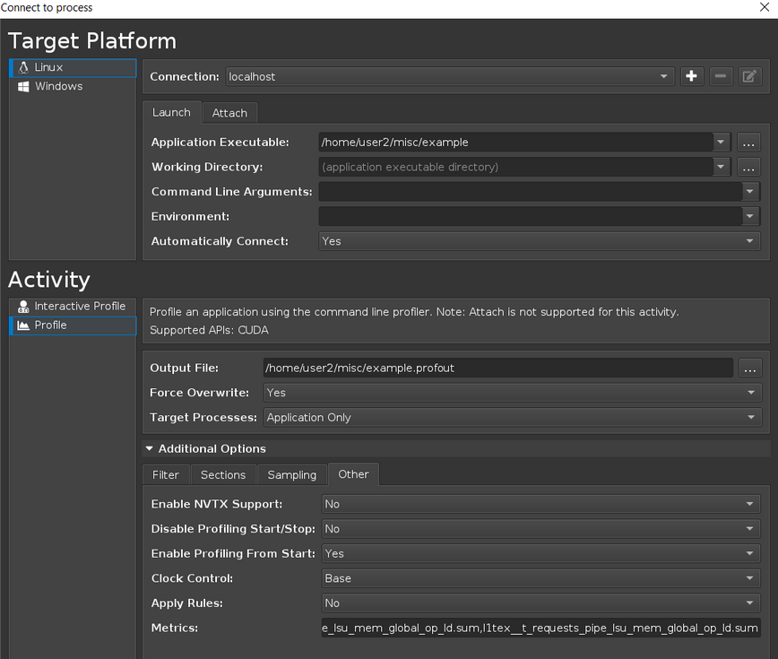Click the add connection plus icon
778x659 pixels.
tap(691, 77)
